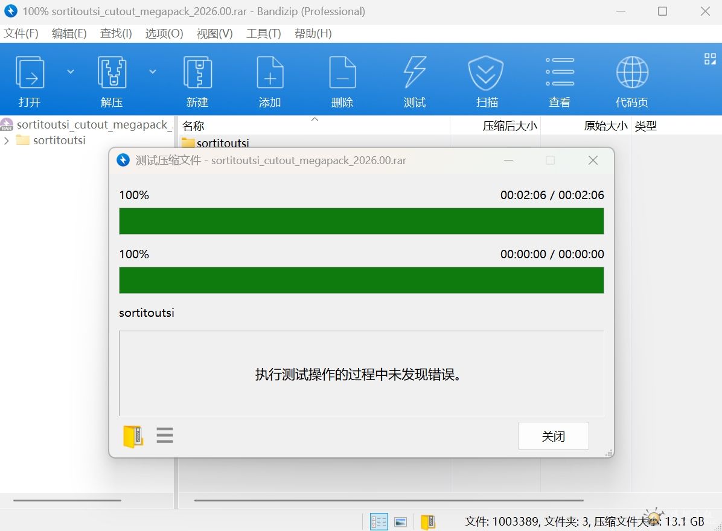722x531 pixels.
Task: Click the hamburger list icon in dialog
Action: [165, 436]
